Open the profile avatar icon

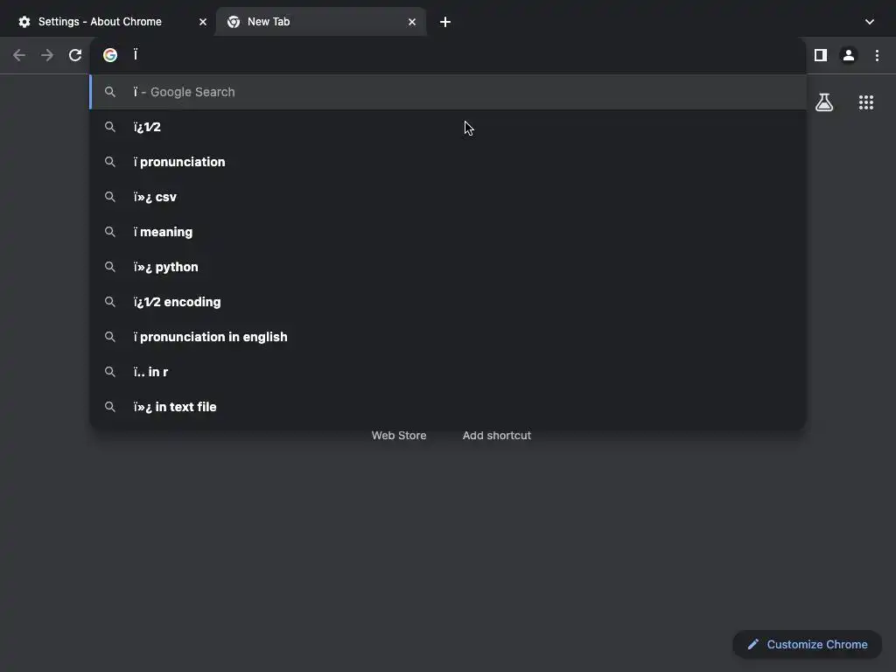[848, 55]
